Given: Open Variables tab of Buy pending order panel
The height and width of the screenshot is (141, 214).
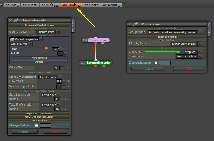Looking at the screenshot, I should [x=73, y=26].
